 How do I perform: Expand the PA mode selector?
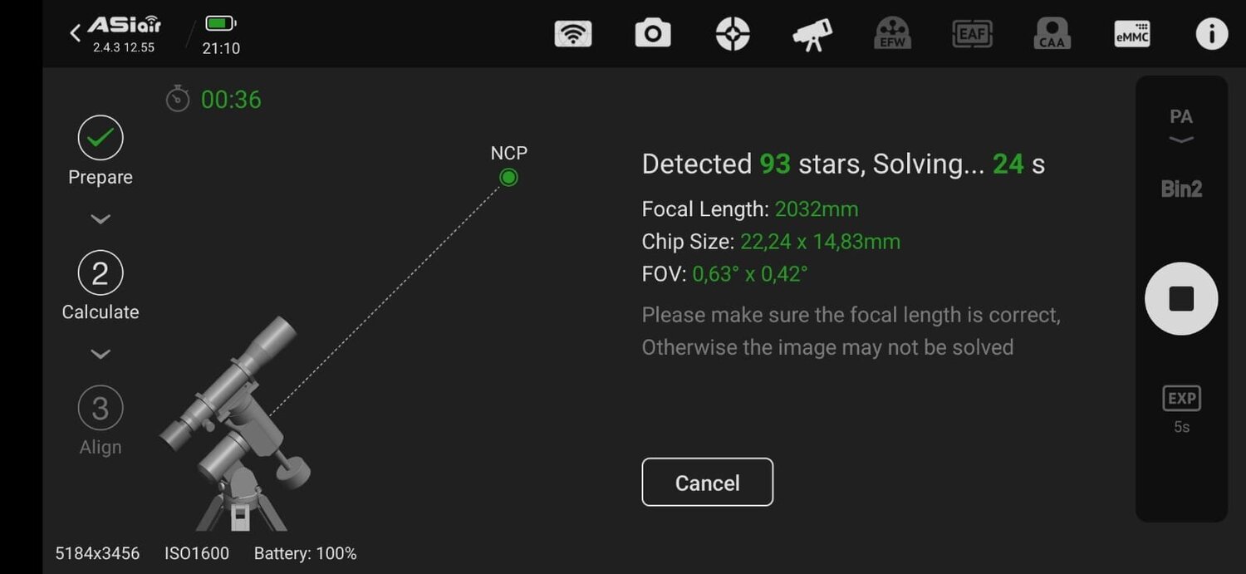[x=1180, y=125]
